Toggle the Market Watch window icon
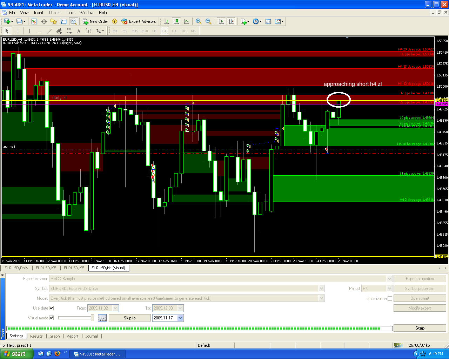 34,21
